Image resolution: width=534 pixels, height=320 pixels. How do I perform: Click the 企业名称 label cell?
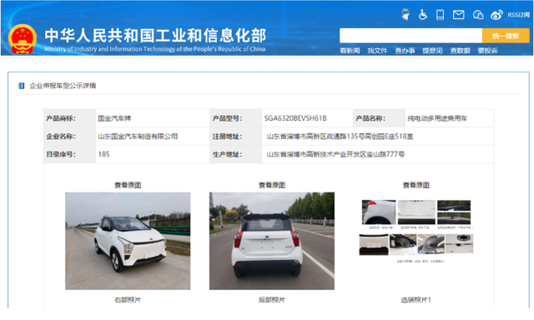coord(69,137)
